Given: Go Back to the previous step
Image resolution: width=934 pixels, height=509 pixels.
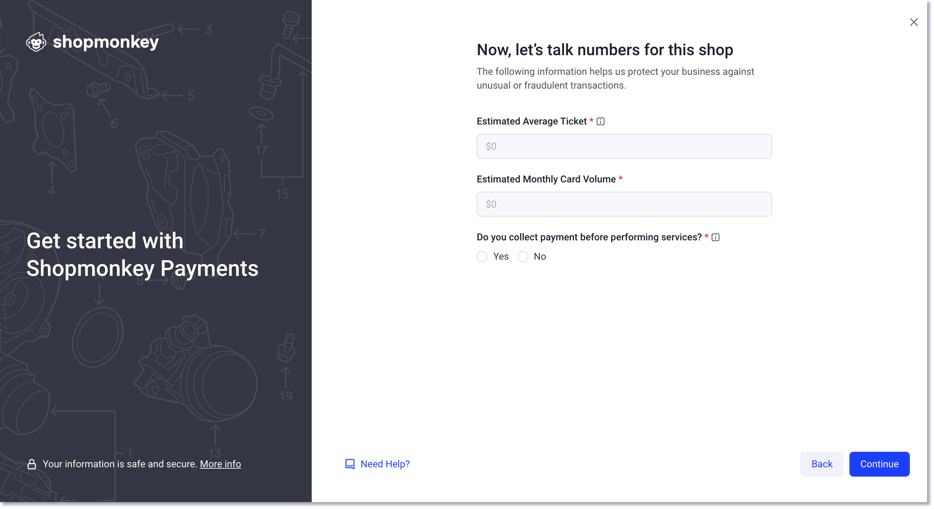Looking at the screenshot, I should coord(821,464).
